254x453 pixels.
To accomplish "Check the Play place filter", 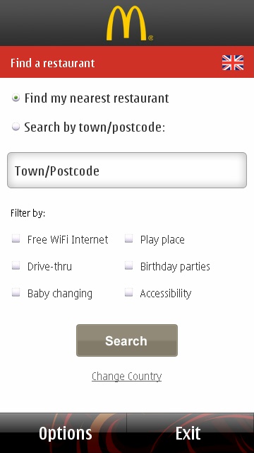I will [128, 239].
